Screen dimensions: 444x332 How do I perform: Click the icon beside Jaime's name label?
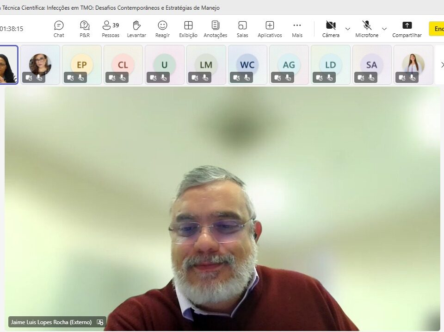(x=100, y=322)
